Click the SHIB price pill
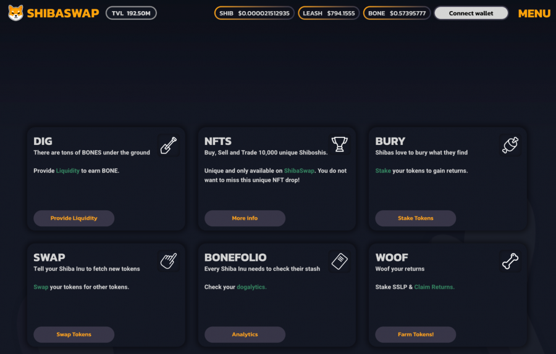556x354 pixels. tap(255, 13)
